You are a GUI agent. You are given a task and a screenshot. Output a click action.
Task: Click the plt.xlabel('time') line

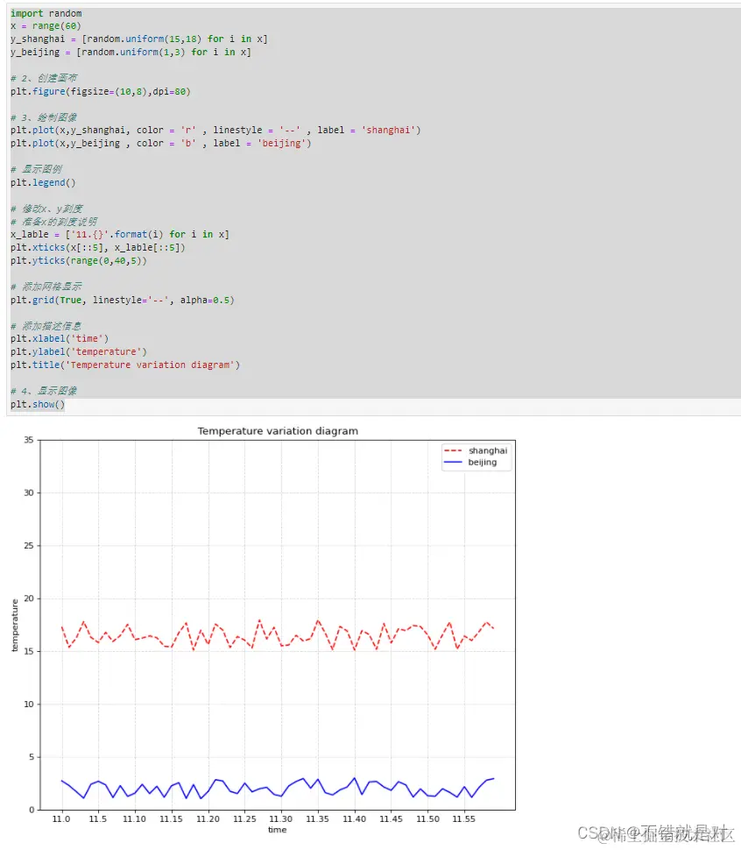click(60, 339)
